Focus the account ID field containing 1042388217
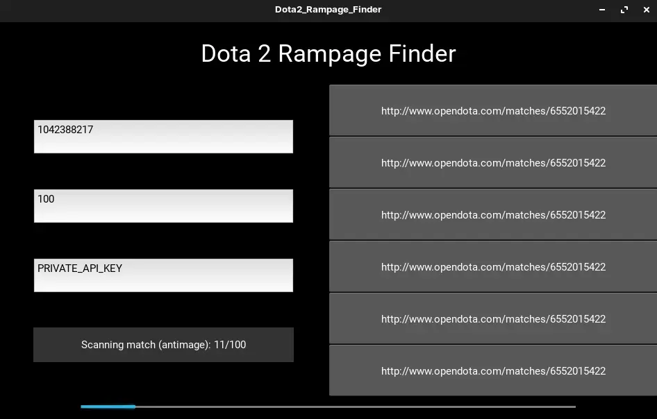 pos(163,137)
